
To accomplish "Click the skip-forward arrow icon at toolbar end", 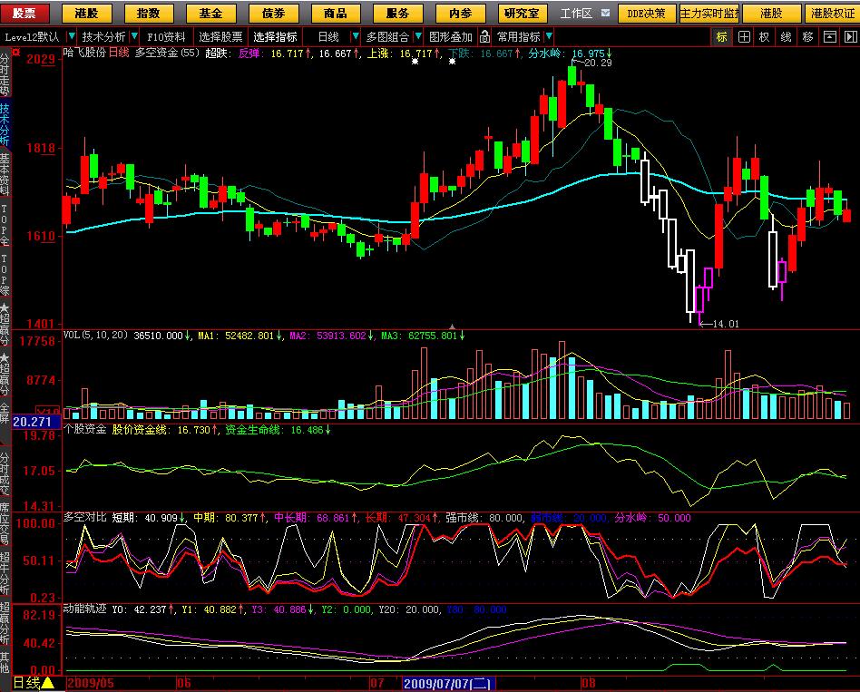I will click(850, 37).
